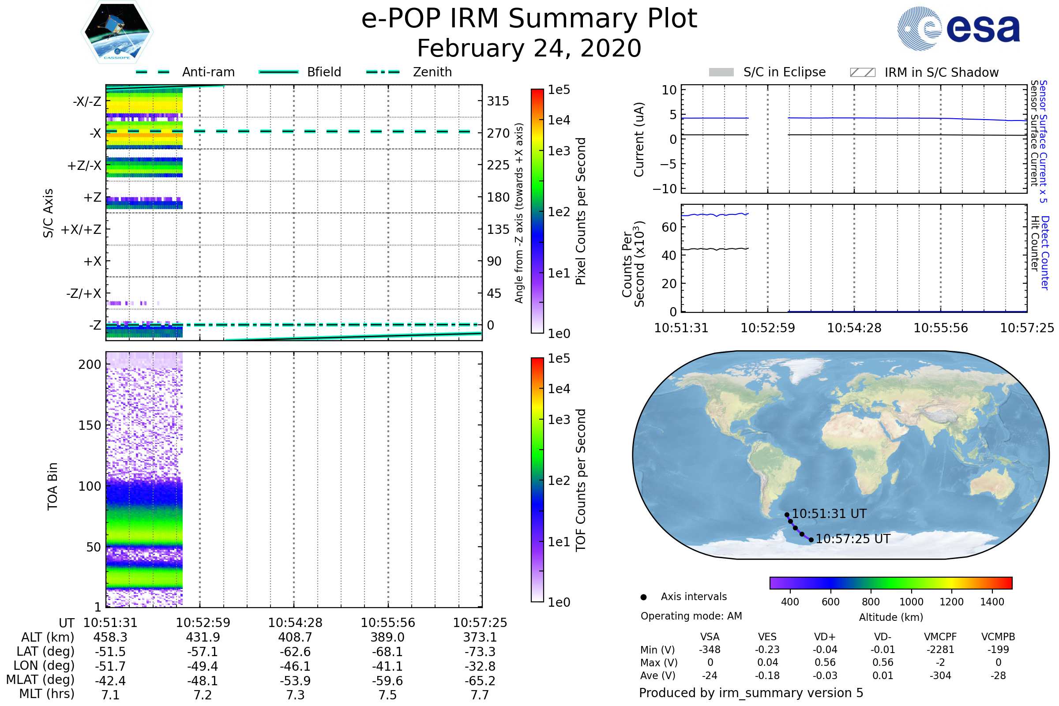1059x706 pixels.
Task: Click the 10:54:28 UT label under TOA plot
Action: (x=295, y=623)
